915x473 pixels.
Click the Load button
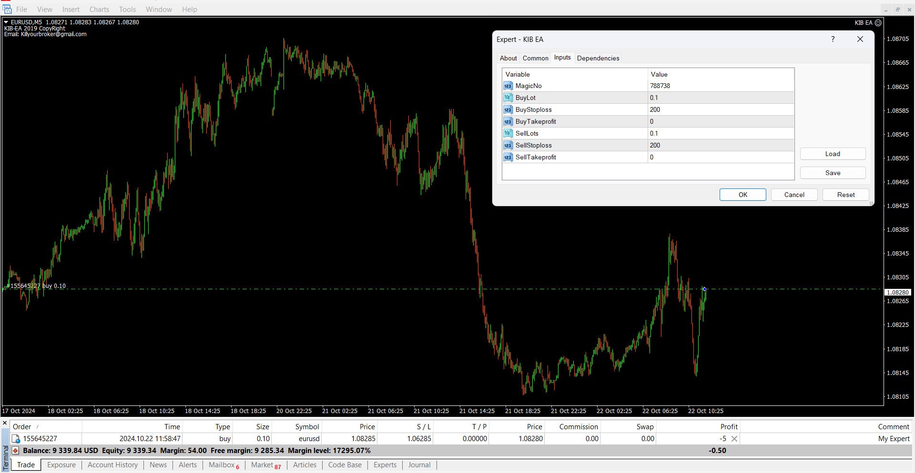[832, 154]
